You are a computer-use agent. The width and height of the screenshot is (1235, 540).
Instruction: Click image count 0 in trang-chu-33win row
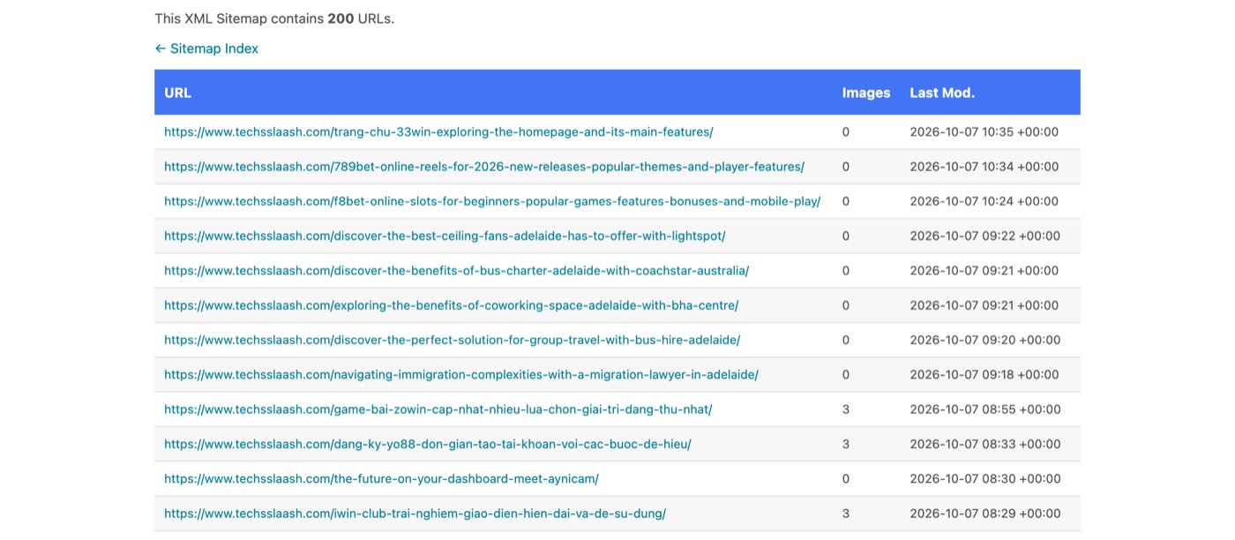[846, 132]
